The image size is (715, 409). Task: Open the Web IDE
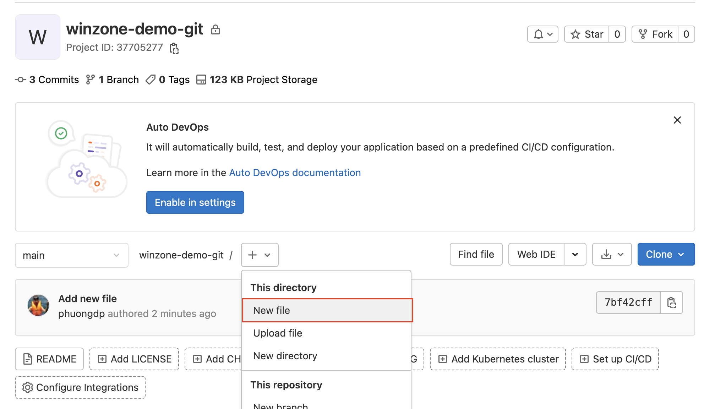536,254
